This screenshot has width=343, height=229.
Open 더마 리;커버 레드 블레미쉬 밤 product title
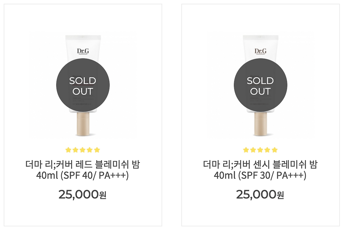tap(83, 164)
